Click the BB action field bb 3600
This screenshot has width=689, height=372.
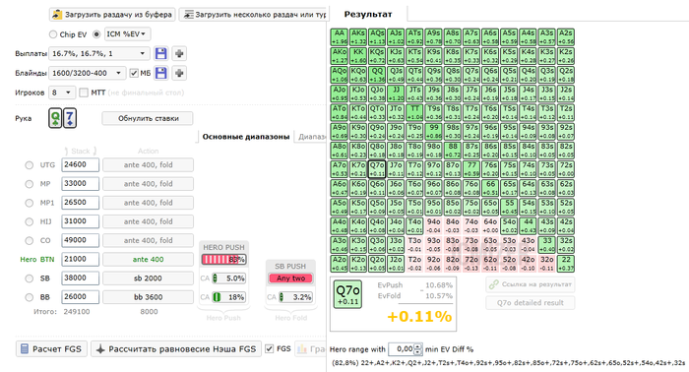[148, 297]
